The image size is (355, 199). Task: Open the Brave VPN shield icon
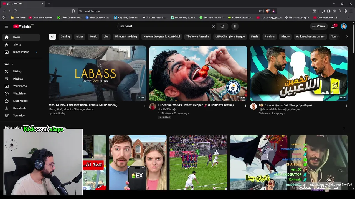[345, 11]
